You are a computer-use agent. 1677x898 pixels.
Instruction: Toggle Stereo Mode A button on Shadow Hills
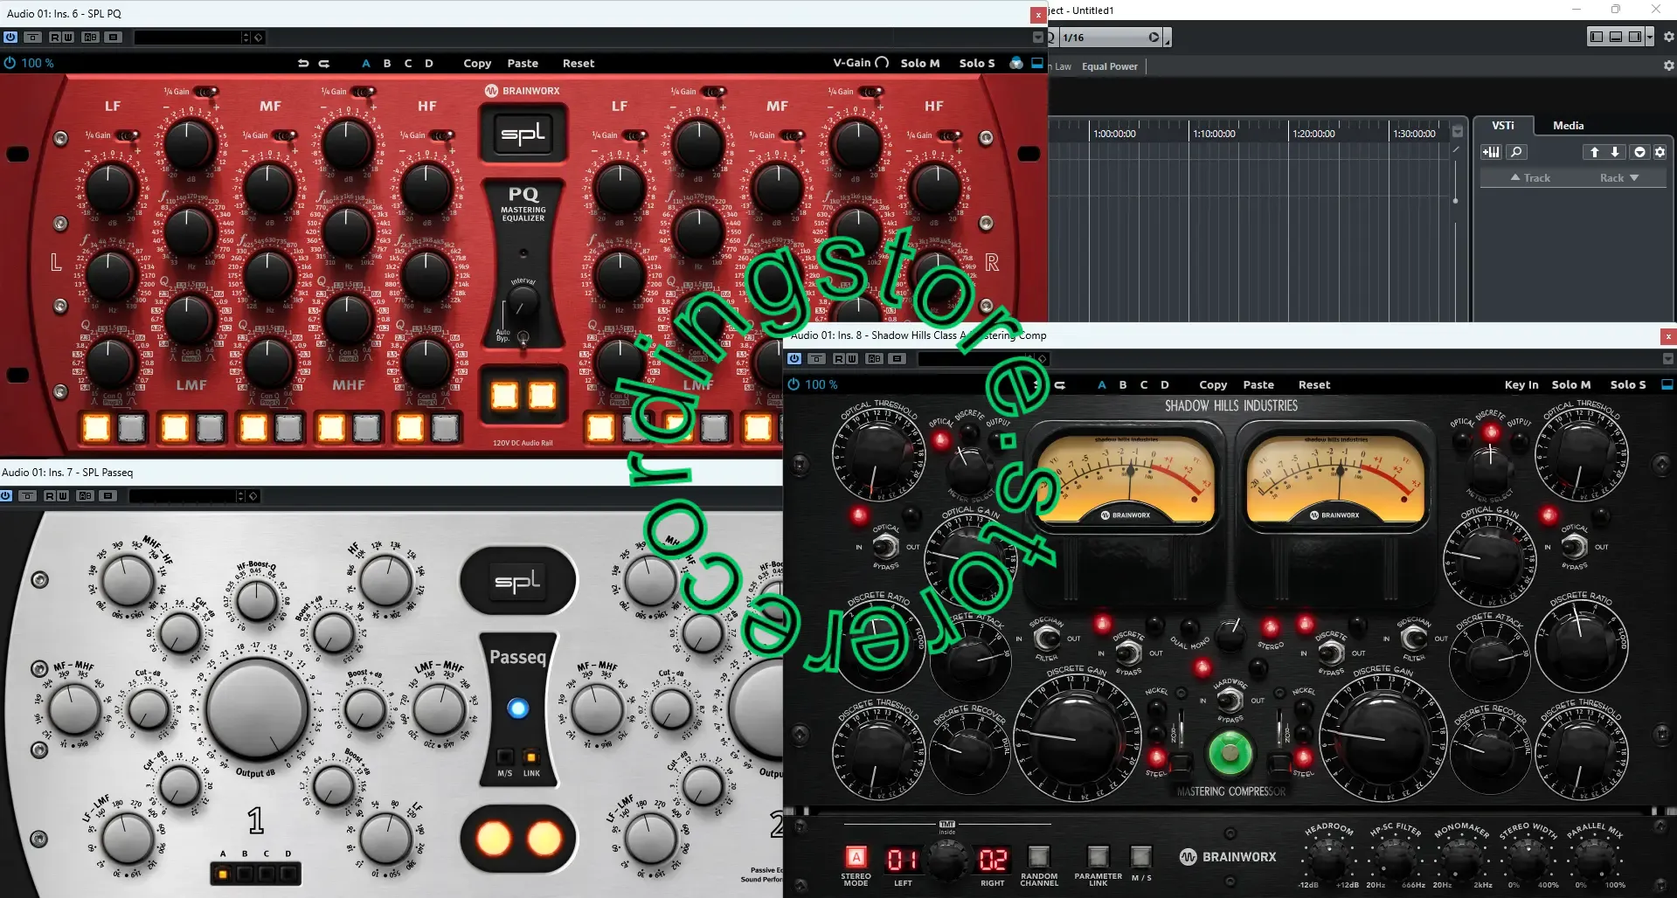[856, 857]
